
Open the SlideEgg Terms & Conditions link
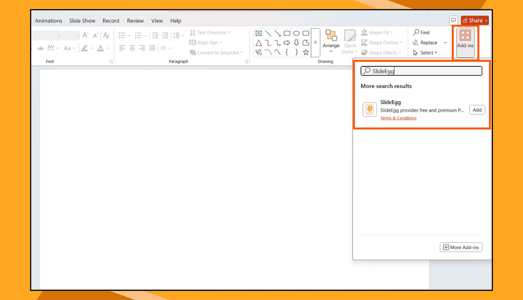click(x=398, y=118)
